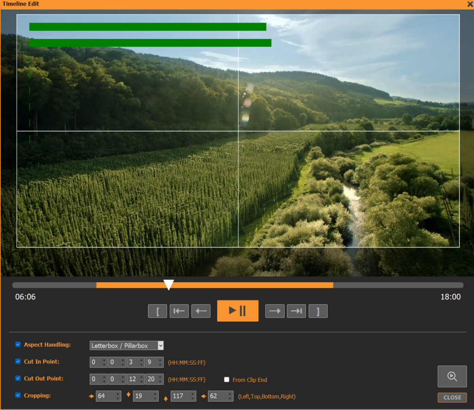474x410 pixels.
Task: Click the stepper arrows of left crop
Action: coord(118,396)
